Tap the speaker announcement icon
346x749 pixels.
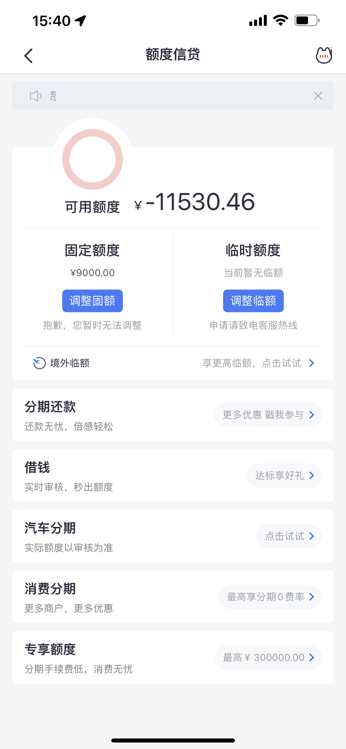(x=36, y=96)
